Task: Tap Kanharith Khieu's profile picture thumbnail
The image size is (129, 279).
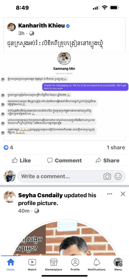Action: (x=11, y=27)
